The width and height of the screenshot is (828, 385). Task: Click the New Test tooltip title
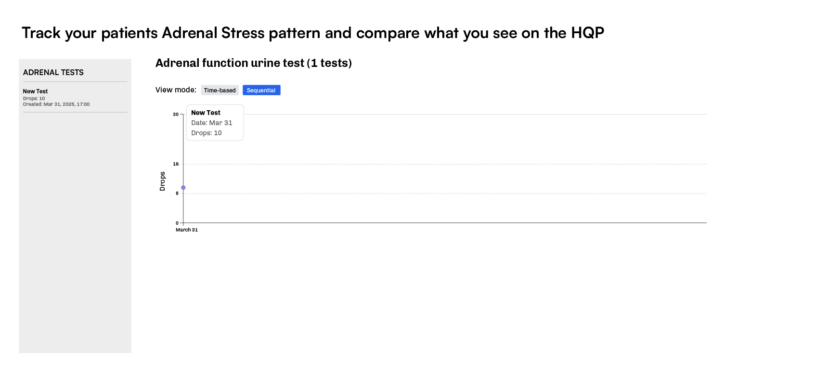click(206, 113)
